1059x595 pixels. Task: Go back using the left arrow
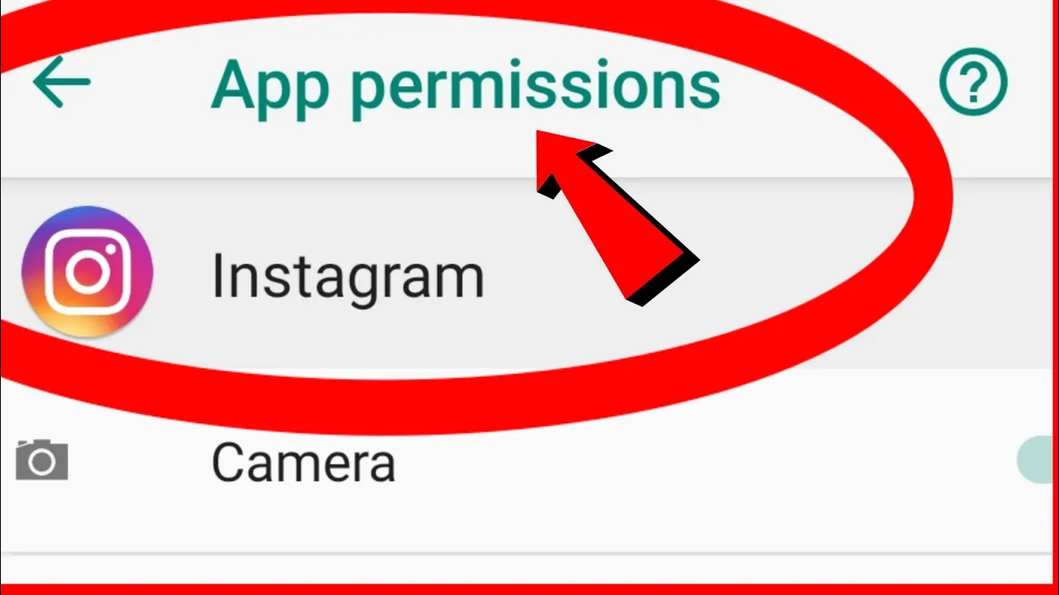[61, 82]
